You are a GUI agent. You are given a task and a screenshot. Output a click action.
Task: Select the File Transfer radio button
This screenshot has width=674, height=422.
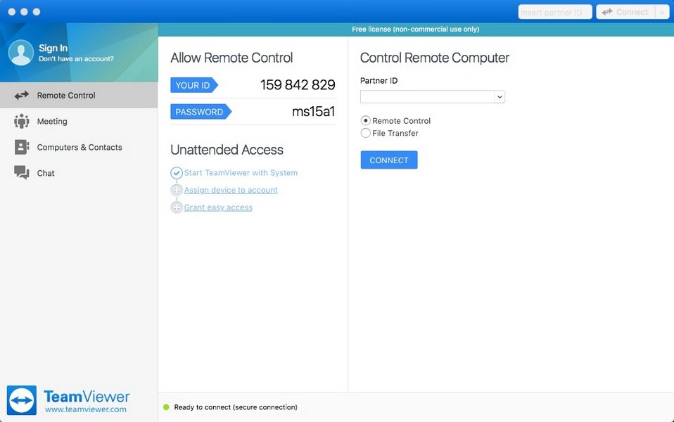click(x=365, y=133)
